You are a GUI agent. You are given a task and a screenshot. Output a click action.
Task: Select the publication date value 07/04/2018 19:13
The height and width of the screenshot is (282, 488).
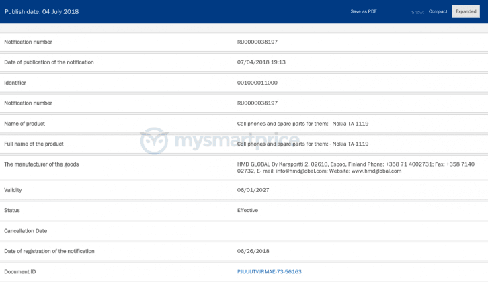(x=261, y=62)
